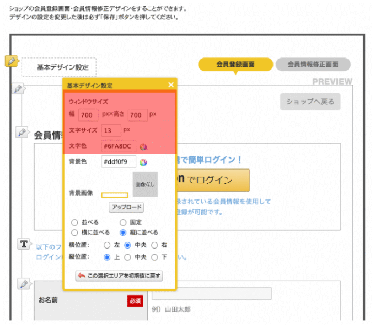This screenshot has height=327, width=375.
Task: Set 横位置 to 右
Action: pos(155,245)
